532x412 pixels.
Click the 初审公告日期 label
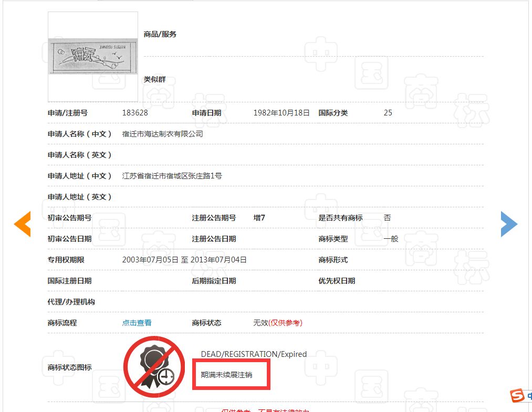69,239
